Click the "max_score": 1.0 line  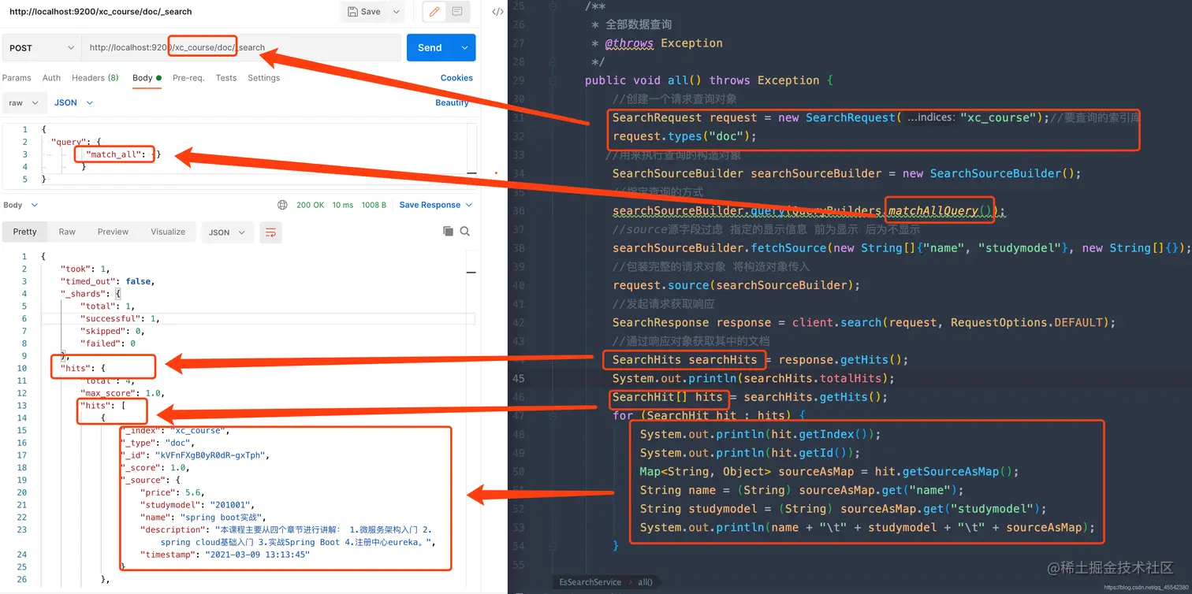[122, 393]
